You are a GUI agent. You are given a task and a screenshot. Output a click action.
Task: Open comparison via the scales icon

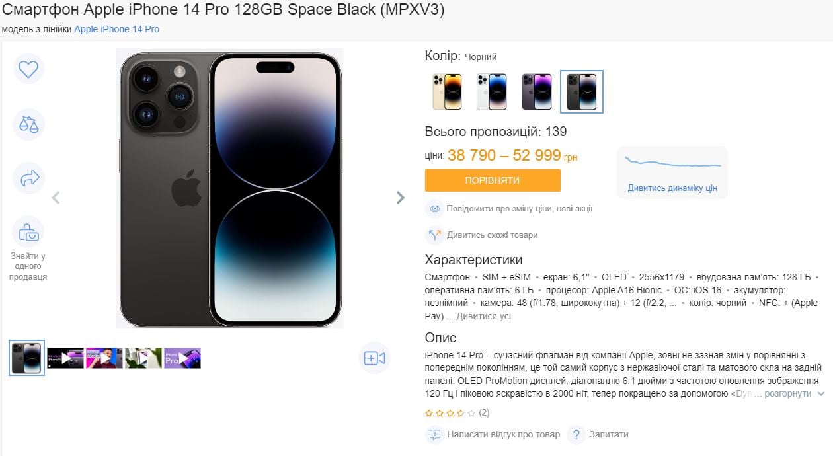coord(28,124)
